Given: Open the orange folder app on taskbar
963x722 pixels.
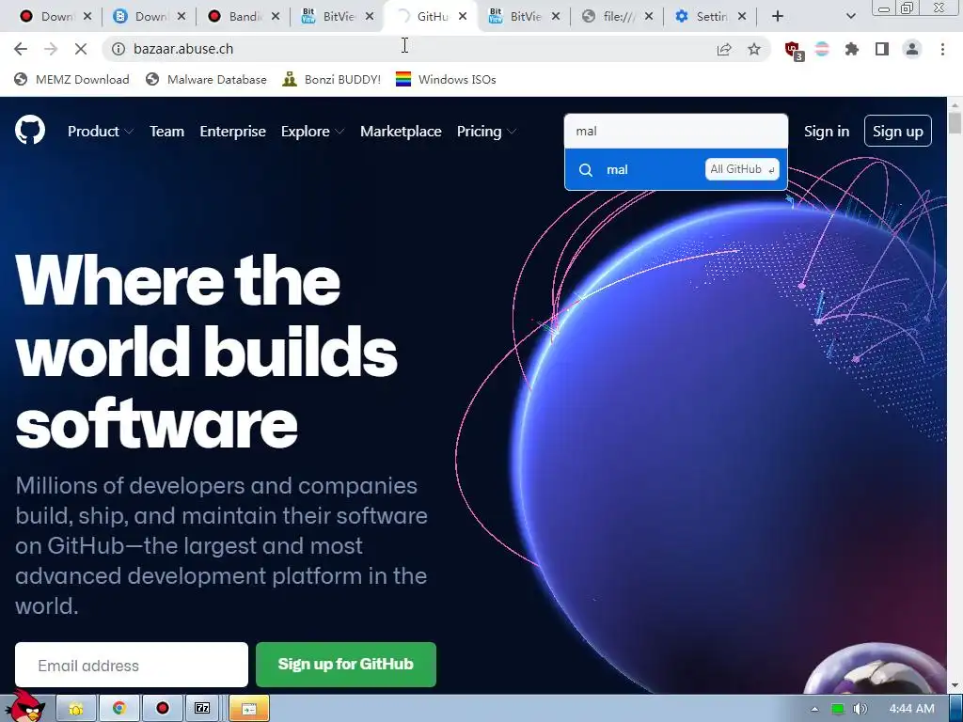Looking at the screenshot, I should point(248,709).
